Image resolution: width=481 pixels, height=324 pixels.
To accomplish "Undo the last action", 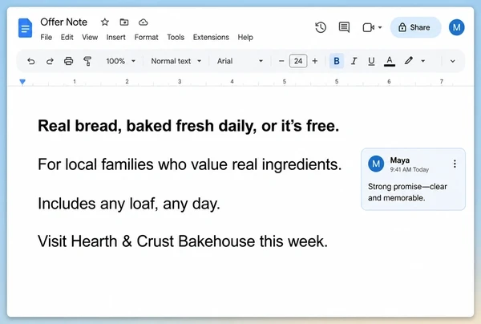I will [x=31, y=61].
